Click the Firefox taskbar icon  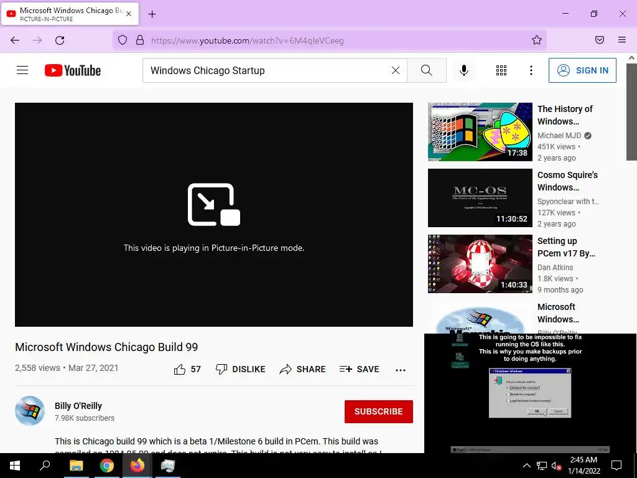click(137, 466)
